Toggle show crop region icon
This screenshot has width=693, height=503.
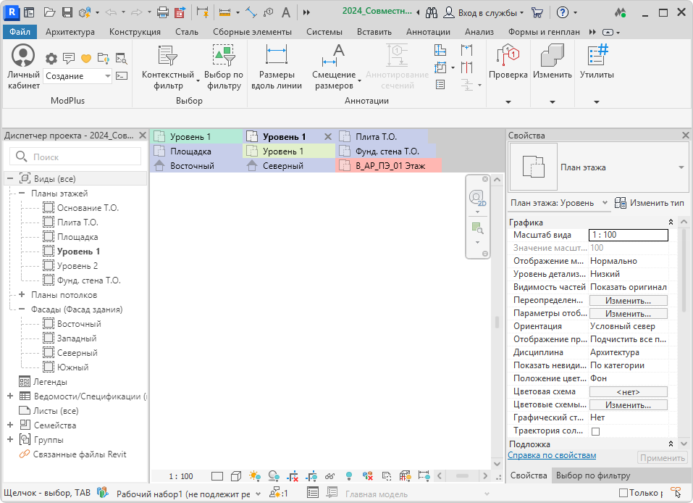point(311,476)
